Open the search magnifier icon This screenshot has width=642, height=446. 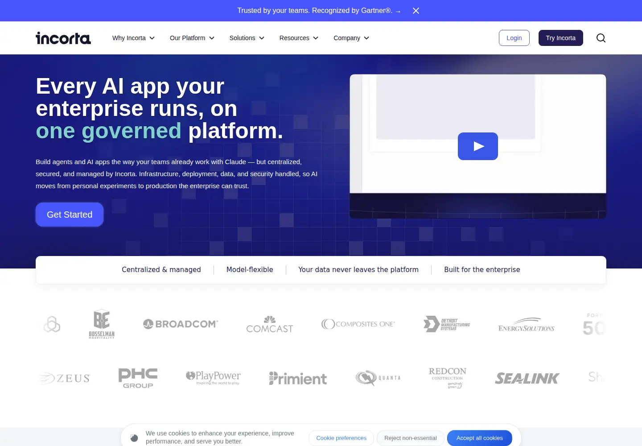[x=601, y=38]
